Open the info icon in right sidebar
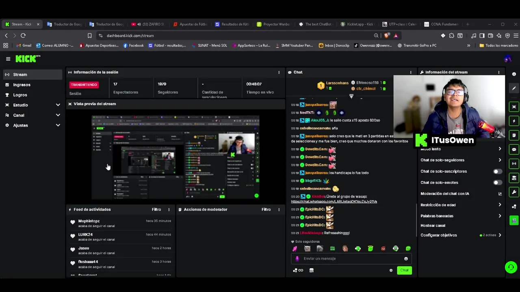This screenshot has width=520, height=292. tap(514, 74)
